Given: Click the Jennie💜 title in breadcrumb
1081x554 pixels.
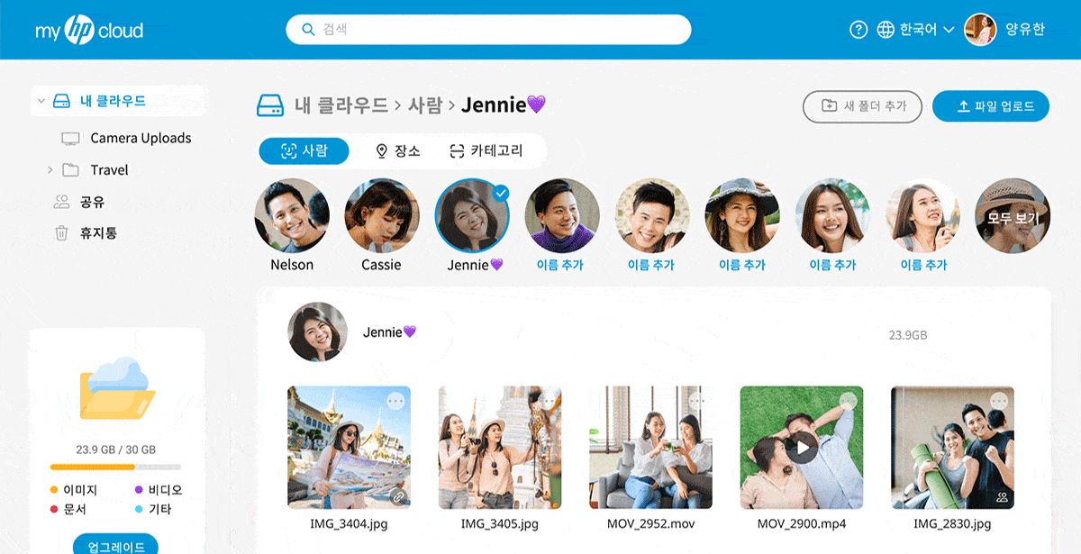Looking at the screenshot, I should click(x=504, y=105).
